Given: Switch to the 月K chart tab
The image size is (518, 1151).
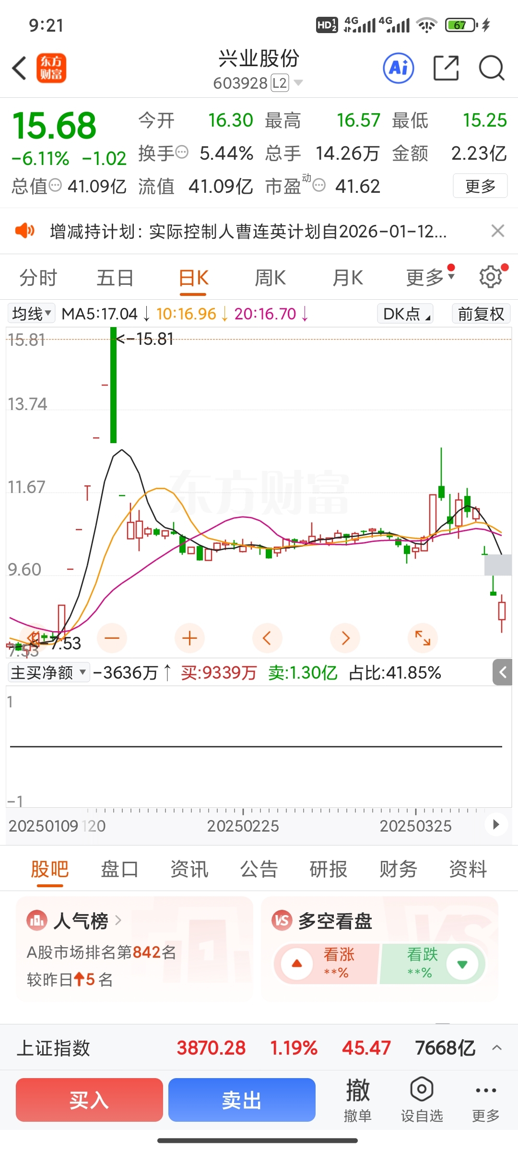Looking at the screenshot, I should [x=348, y=278].
